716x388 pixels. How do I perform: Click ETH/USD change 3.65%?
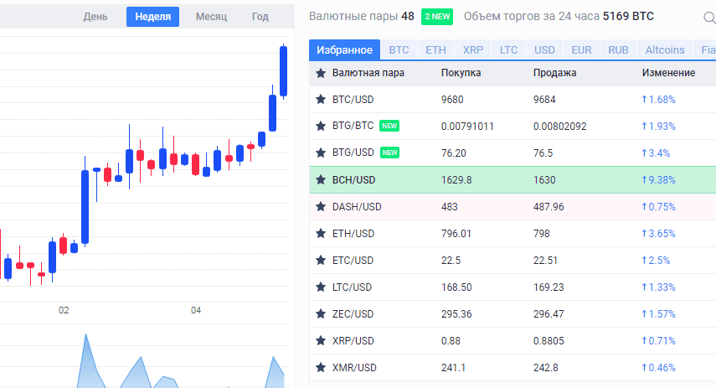(658, 234)
